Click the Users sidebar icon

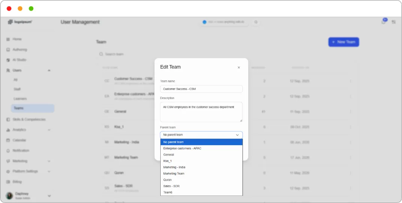pos(8,70)
